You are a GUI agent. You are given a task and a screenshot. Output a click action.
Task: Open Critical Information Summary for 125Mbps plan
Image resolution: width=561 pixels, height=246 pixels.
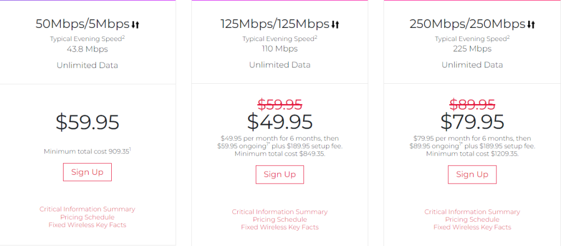pyautogui.click(x=279, y=211)
